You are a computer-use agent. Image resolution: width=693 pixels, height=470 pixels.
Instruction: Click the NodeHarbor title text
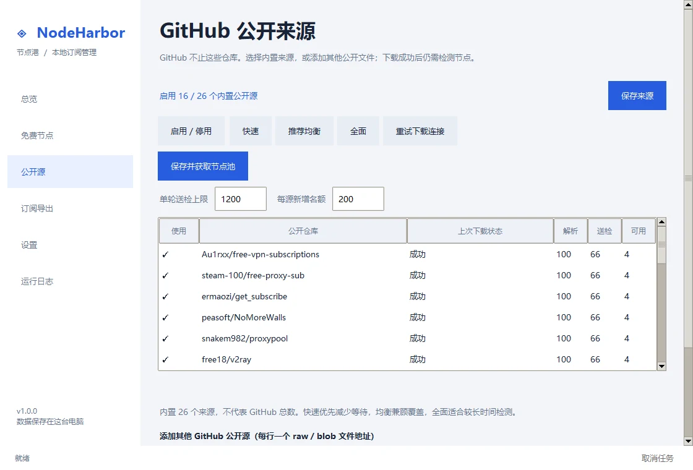coord(81,33)
